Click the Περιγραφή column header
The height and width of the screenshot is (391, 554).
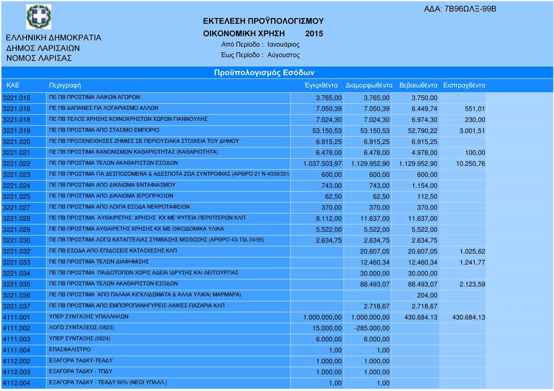(65, 85)
